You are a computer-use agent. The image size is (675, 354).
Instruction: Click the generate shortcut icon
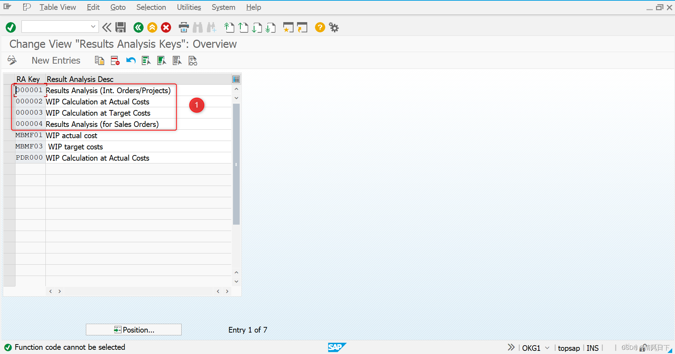[x=302, y=27]
